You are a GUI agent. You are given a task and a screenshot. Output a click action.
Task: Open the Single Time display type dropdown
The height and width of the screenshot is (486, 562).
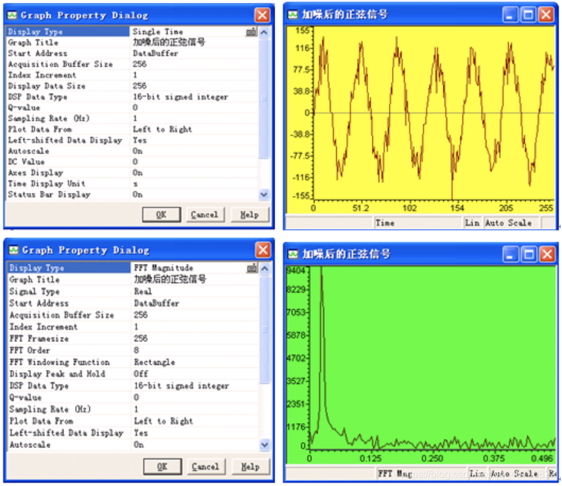pos(251,32)
